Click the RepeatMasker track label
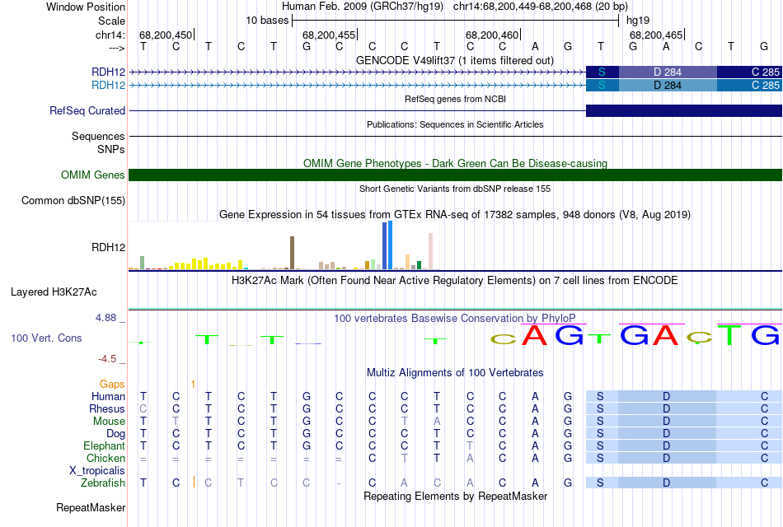Viewport: 783px width, 527px height. click(x=91, y=507)
